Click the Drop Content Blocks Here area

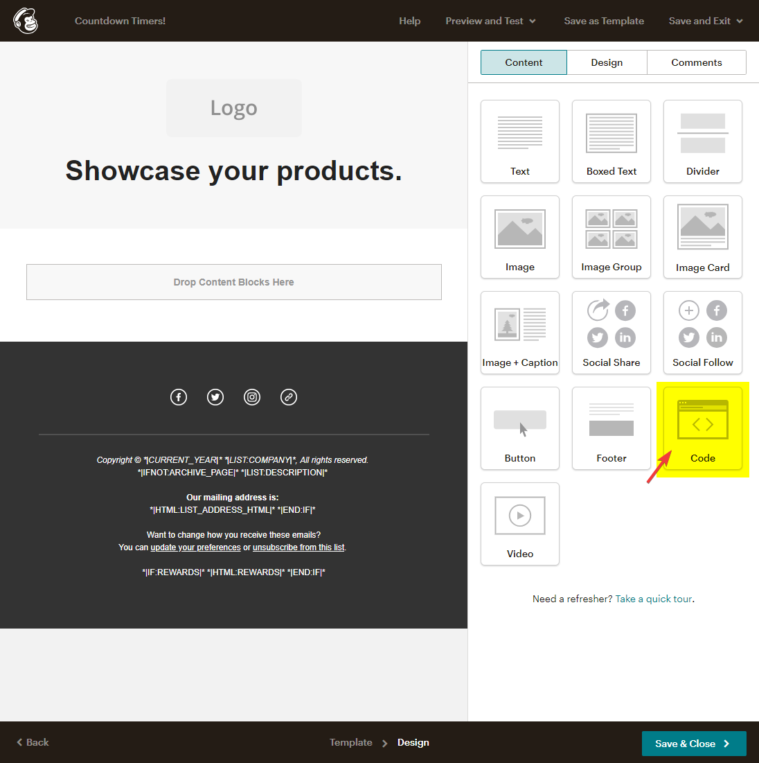pos(234,282)
